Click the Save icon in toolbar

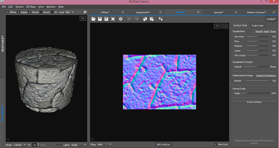(x=100, y=19)
